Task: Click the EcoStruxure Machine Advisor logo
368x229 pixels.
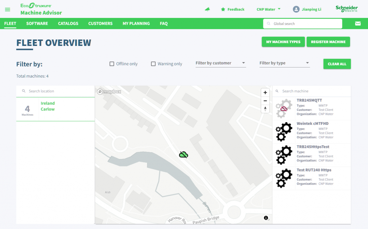Action: [x=41, y=9]
